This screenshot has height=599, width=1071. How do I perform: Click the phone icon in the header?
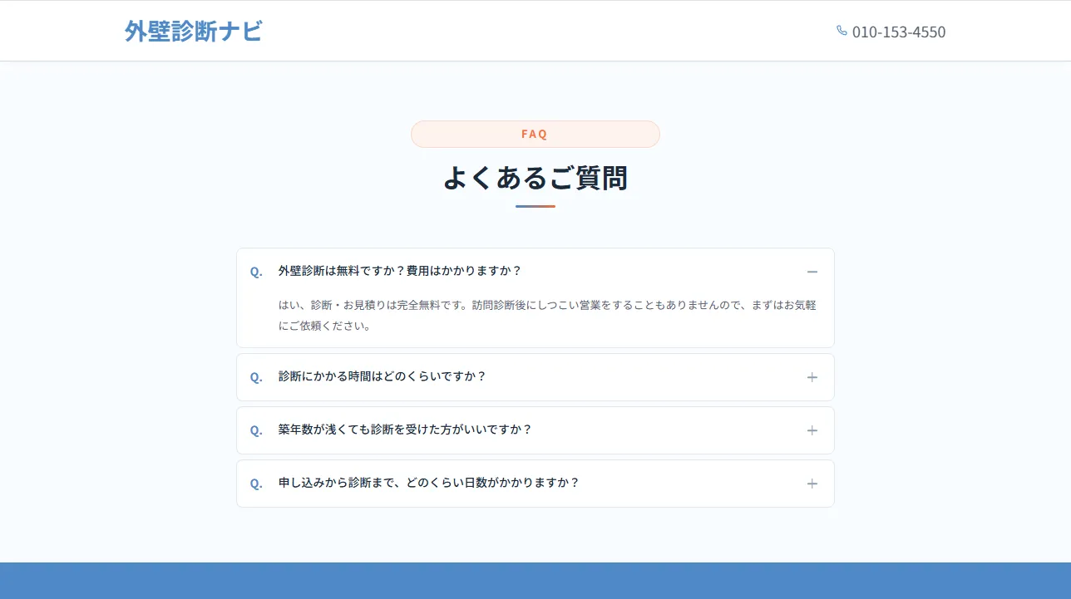[841, 31]
